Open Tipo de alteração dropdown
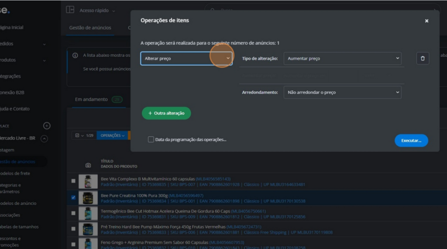 [x=342, y=58]
